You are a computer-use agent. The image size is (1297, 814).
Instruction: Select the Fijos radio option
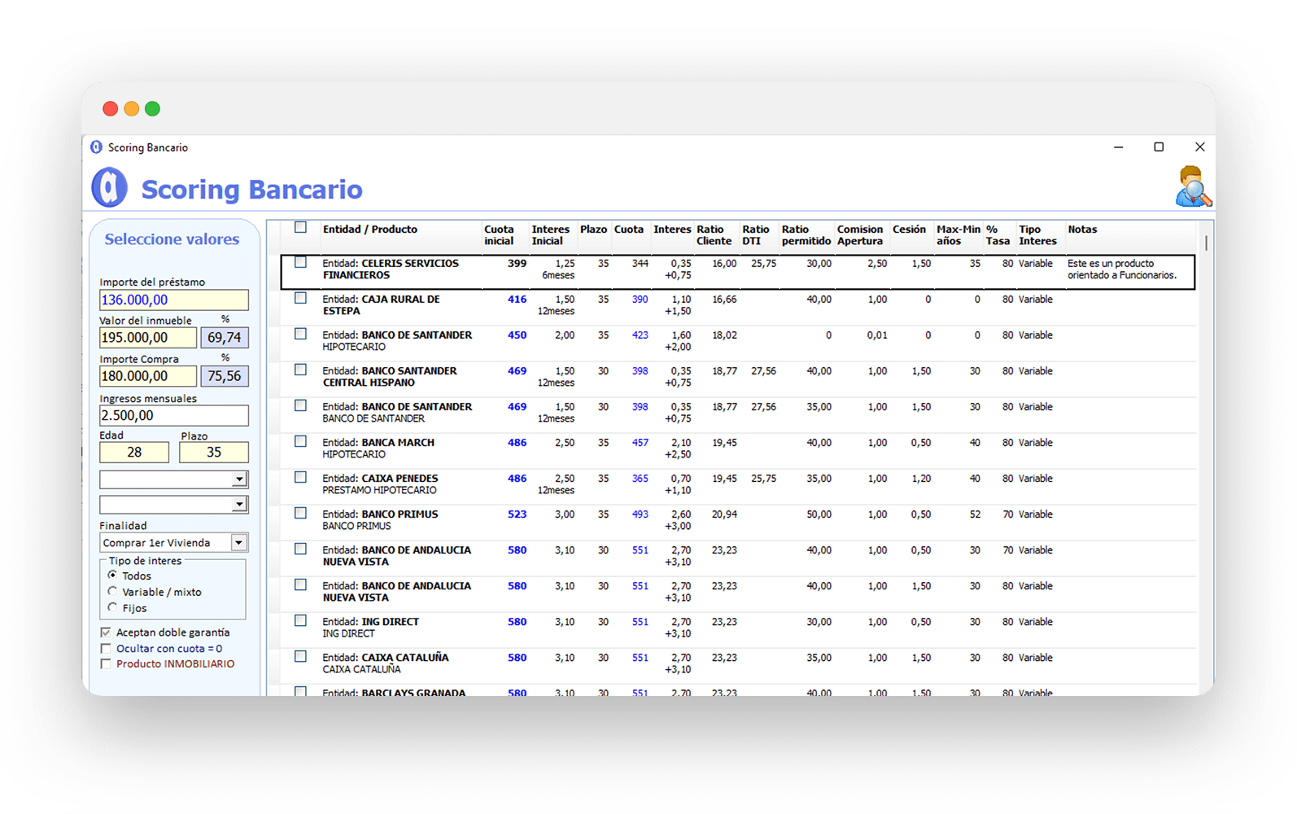coord(112,608)
